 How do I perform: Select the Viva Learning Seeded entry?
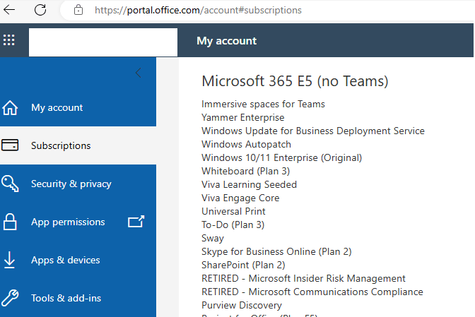249,184
